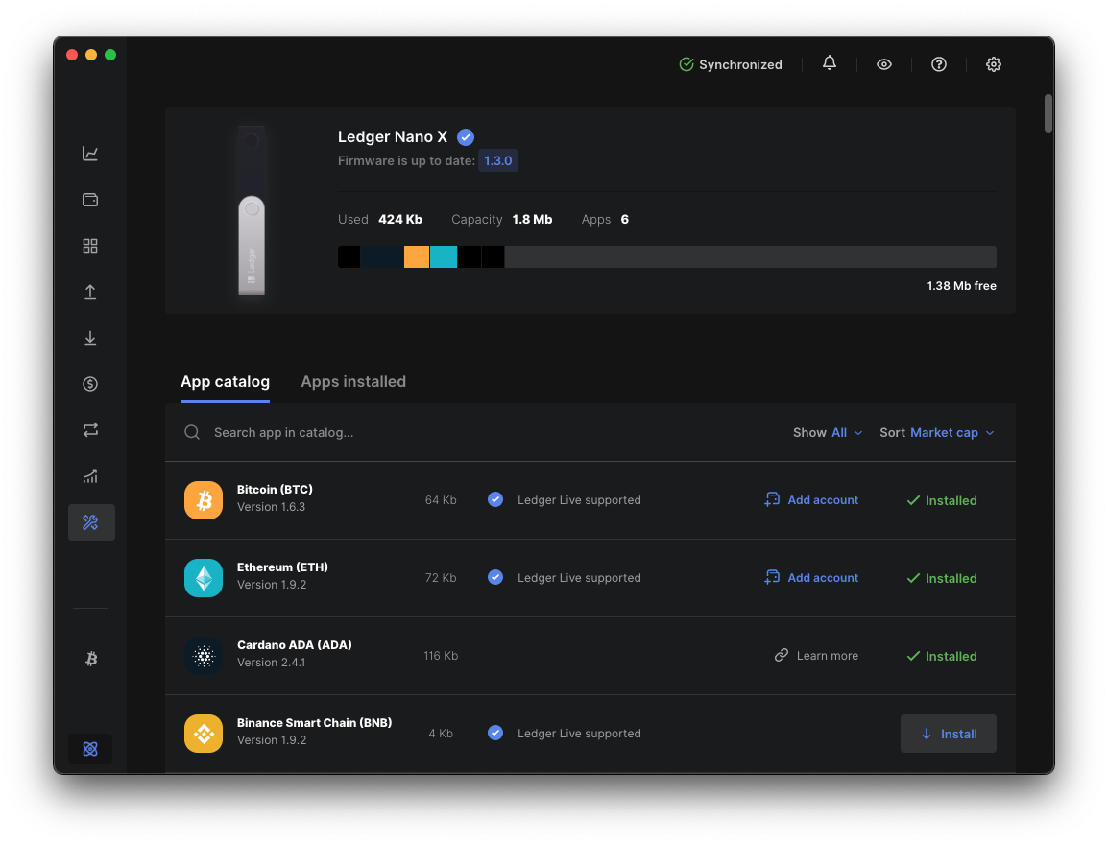
Task: Click the Ethereum app icon
Action: click(x=204, y=578)
